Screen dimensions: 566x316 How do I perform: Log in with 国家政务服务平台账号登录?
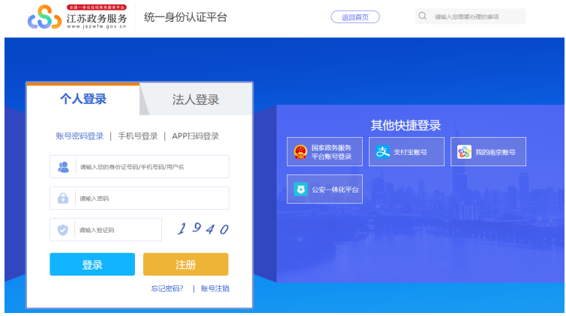click(x=325, y=152)
